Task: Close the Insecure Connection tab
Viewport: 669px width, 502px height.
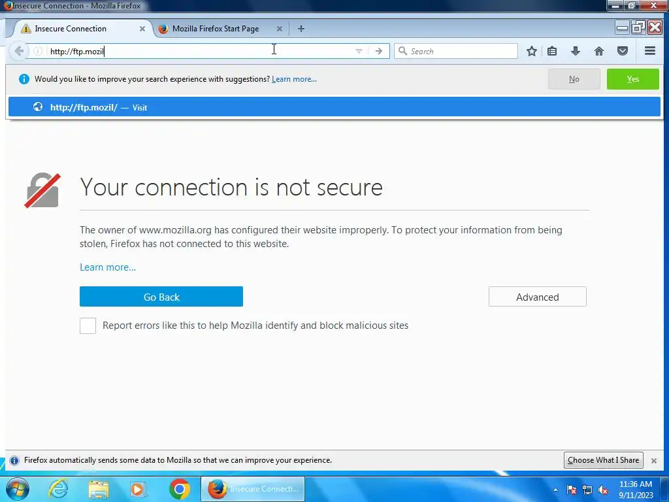Action: (x=142, y=29)
